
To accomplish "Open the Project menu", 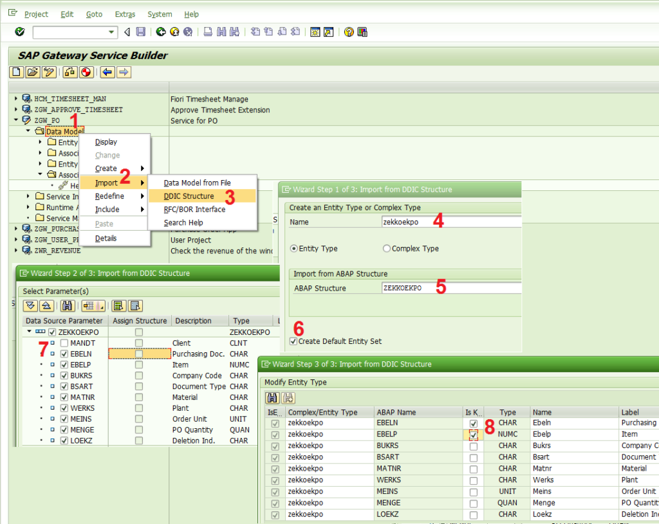I will pos(36,14).
